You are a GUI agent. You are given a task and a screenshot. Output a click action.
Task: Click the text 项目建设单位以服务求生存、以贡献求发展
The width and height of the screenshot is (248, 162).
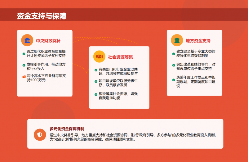[x=118, y=83]
